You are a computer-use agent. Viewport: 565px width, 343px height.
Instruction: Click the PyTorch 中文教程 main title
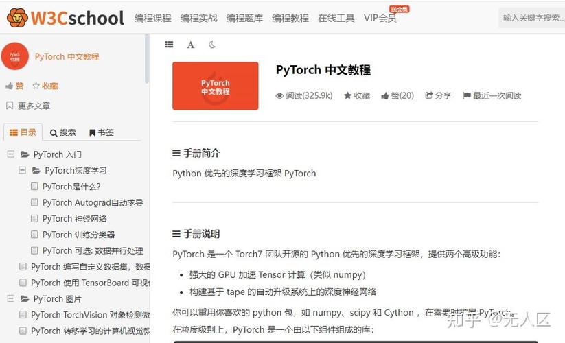tap(323, 70)
